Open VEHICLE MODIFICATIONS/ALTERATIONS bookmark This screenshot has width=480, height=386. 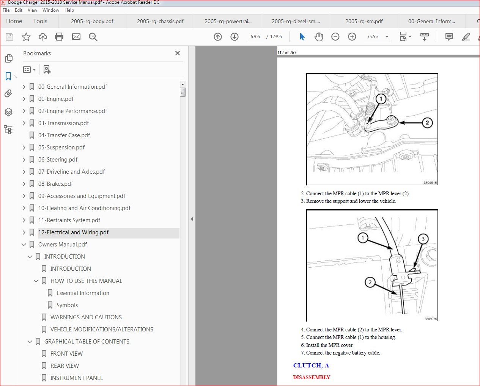click(102, 330)
